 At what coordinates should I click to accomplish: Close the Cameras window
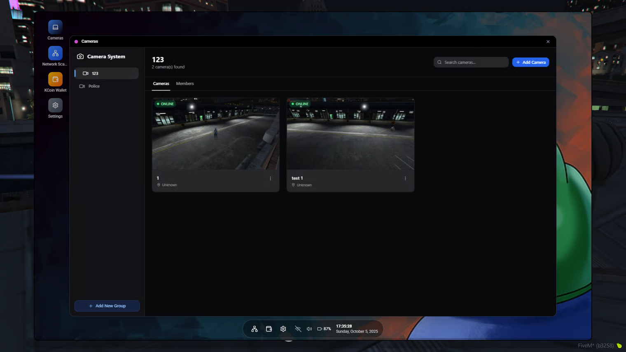(548, 42)
